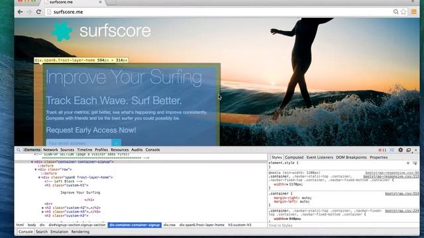Click the undock DevTools icon
This screenshot has height=238, width=424.
409,150
